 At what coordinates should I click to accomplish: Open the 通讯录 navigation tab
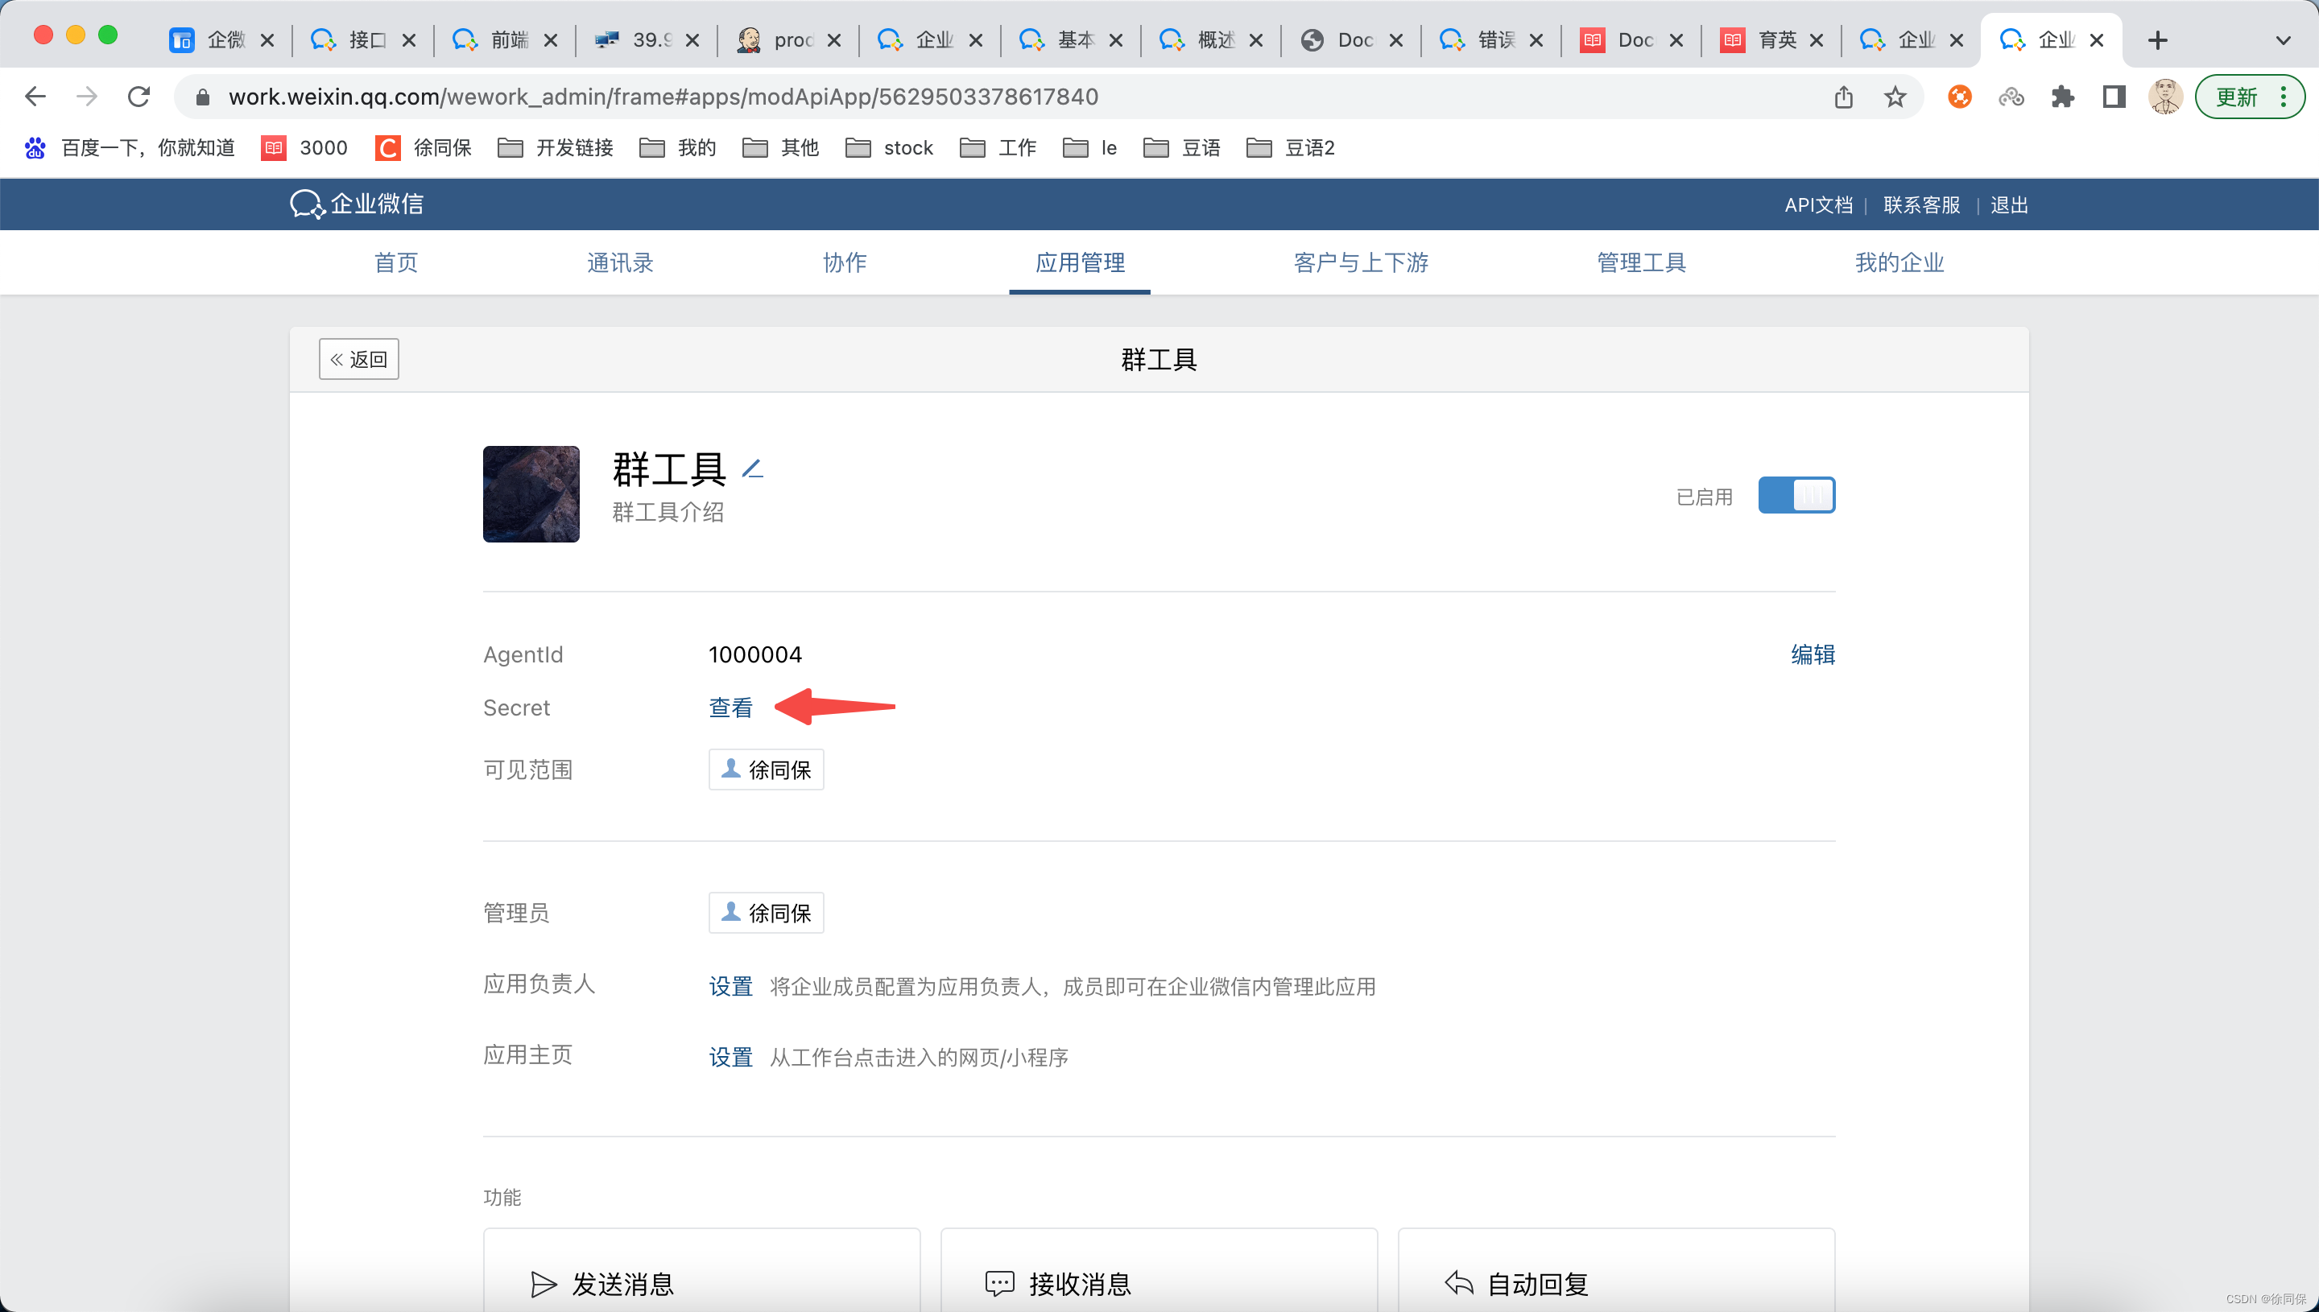pyautogui.click(x=620, y=262)
